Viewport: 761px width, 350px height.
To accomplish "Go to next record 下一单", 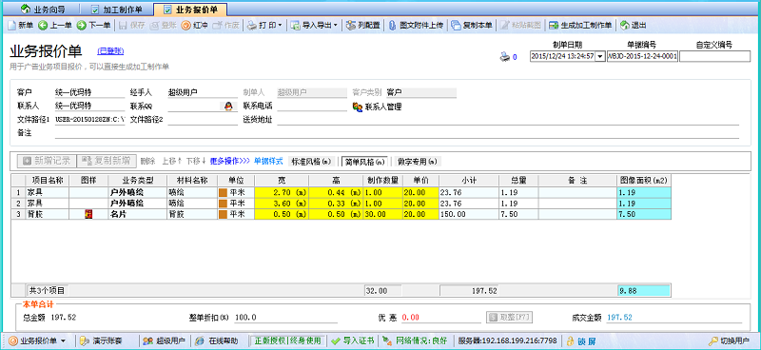I will (93, 26).
